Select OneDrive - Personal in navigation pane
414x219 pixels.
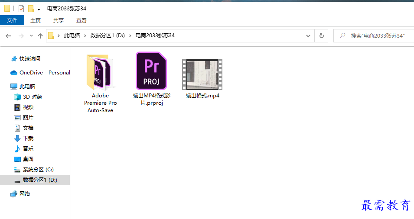point(45,72)
